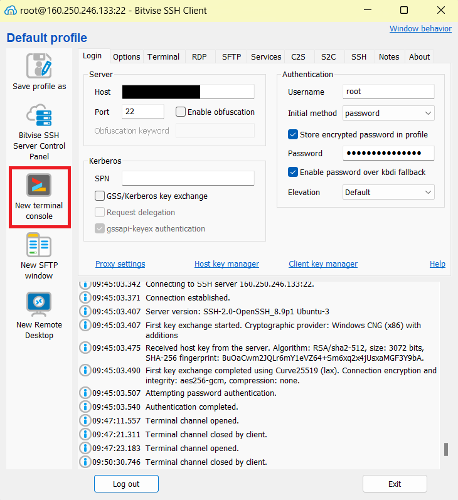The image size is (458, 500).
Task: Open the Terminal tab
Action: (x=163, y=56)
